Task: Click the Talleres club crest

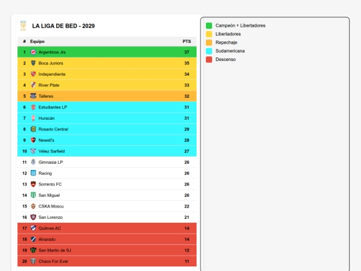Action: click(x=33, y=96)
